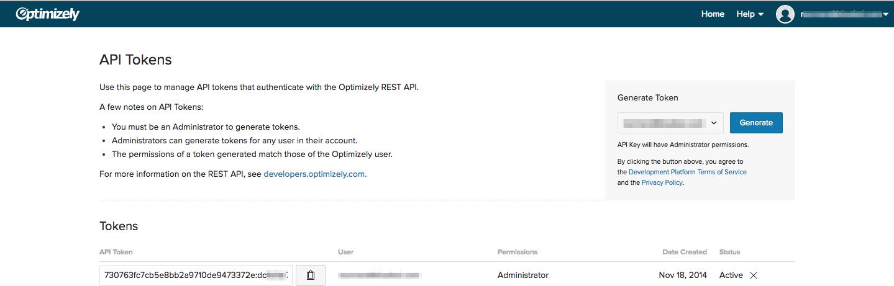Click the Optimizely logo
The height and width of the screenshot is (286, 894).
[48, 14]
